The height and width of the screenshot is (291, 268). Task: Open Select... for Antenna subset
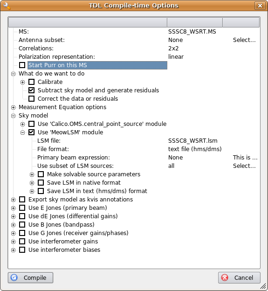click(244, 40)
